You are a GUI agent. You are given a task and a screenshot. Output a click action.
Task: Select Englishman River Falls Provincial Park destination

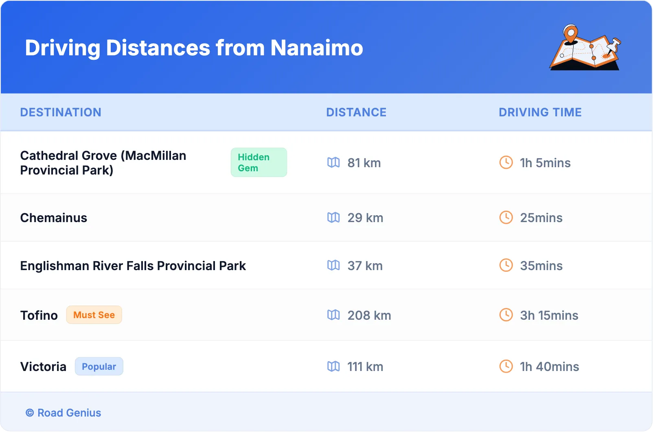[x=133, y=266]
